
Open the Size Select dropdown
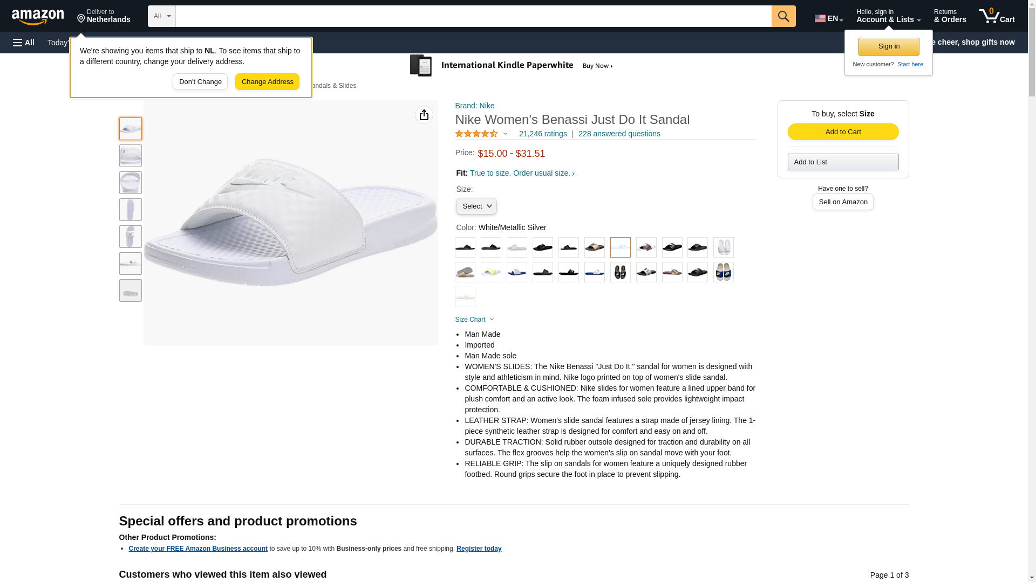pyautogui.click(x=476, y=206)
